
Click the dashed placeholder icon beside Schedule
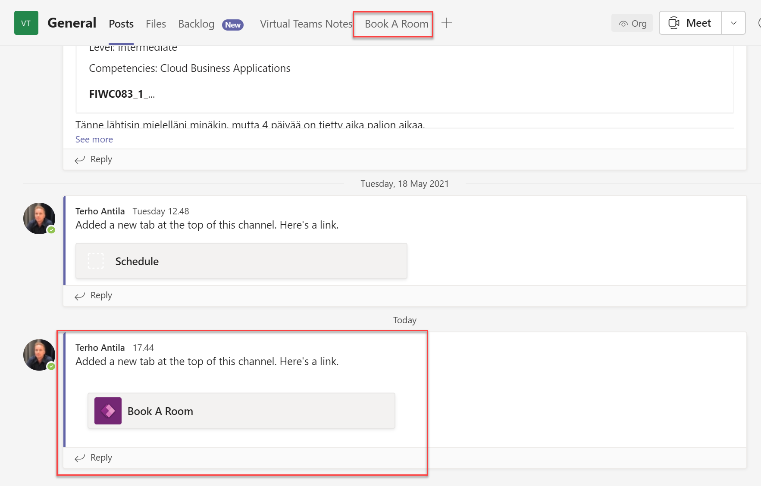tap(96, 261)
